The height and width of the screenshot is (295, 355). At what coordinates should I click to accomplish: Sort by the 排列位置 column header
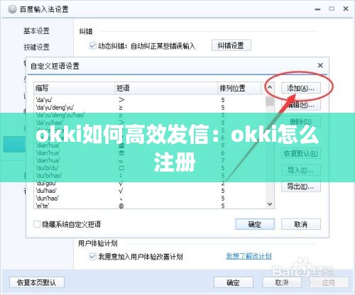point(239,89)
